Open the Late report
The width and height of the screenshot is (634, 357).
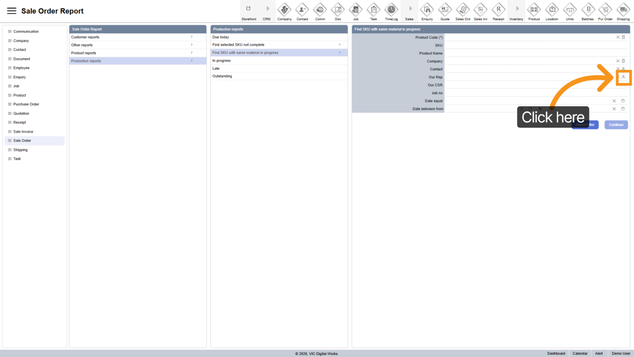[279, 68]
